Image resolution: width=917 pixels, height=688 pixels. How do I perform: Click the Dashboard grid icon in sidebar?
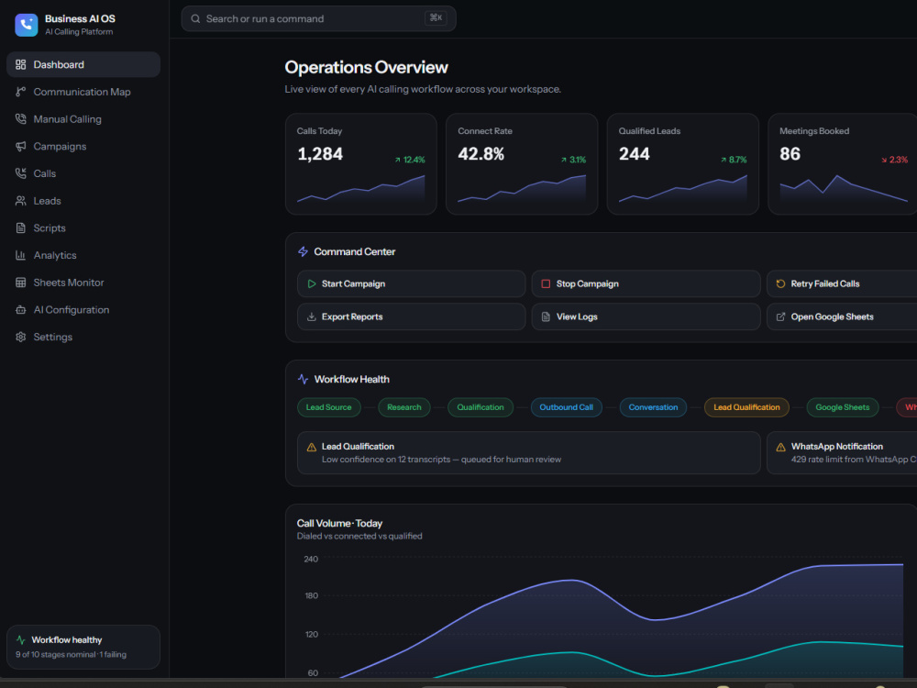click(x=20, y=65)
